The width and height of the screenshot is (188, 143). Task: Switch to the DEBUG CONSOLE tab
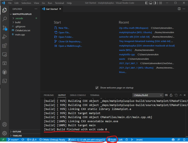(x=78, y=95)
